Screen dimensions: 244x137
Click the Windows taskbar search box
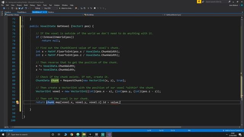pyautogui.click(x=28, y=134)
